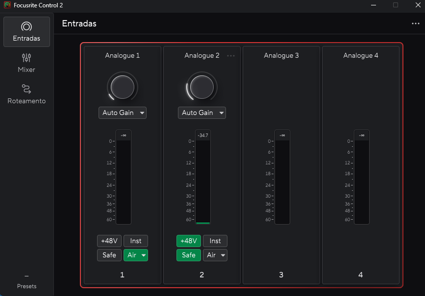Open the Analogue 2 channel options

pos(231,56)
